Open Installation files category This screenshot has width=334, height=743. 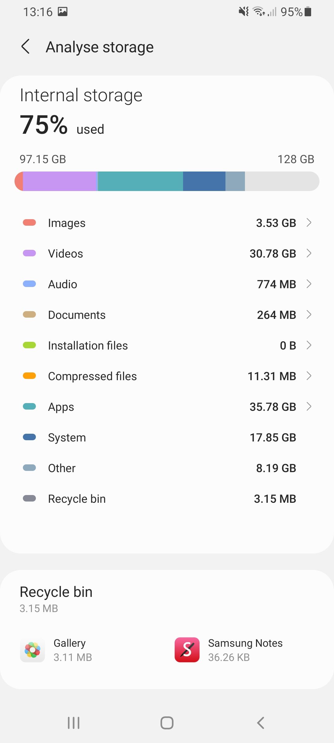(167, 345)
